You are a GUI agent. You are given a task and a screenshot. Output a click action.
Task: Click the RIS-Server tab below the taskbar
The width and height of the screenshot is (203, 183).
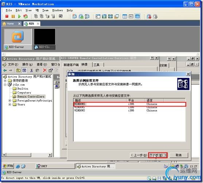coord(12,172)
